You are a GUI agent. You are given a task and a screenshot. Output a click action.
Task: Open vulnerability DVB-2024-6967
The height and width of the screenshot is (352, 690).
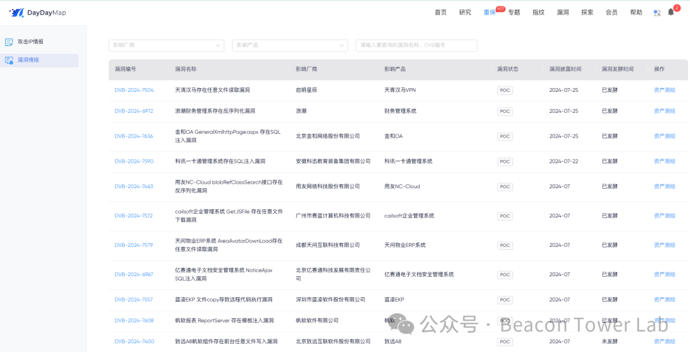tap(134, 274)
